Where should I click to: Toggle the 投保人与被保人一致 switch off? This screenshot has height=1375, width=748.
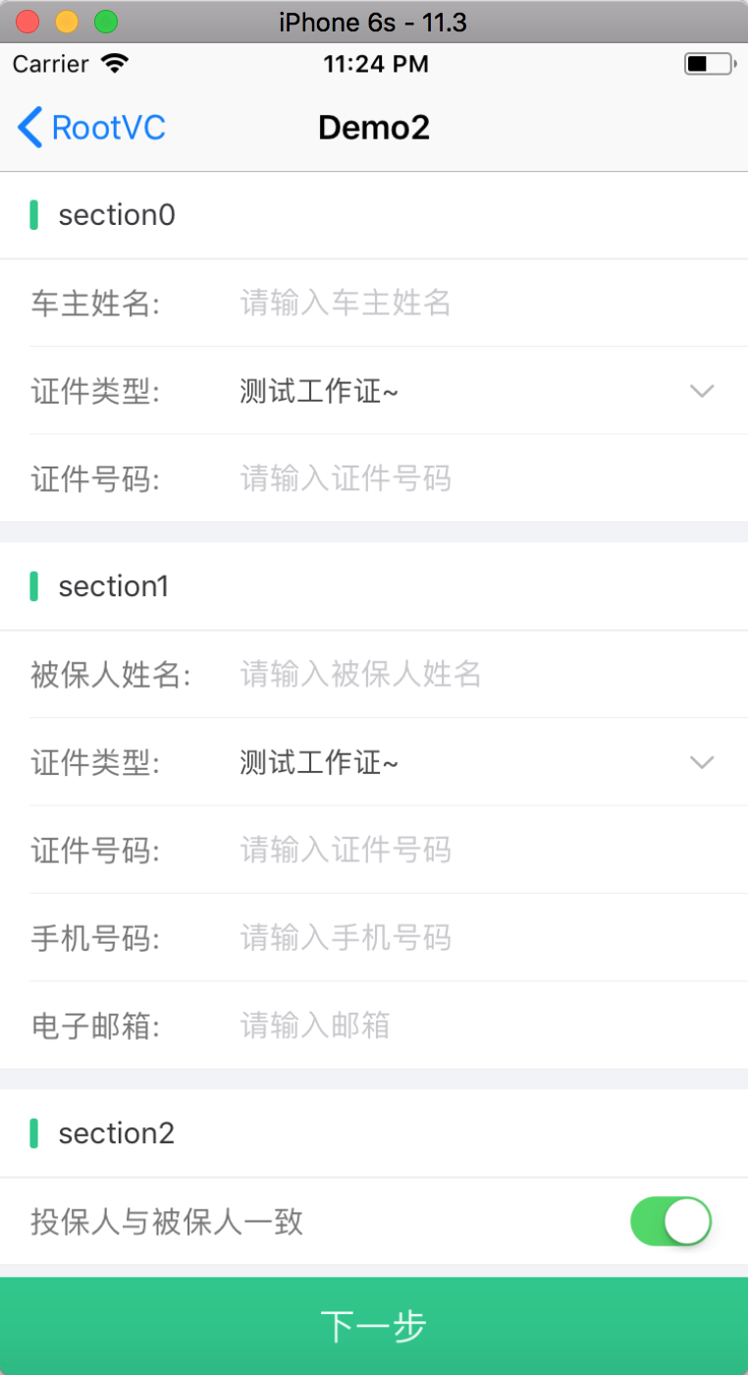670,1221
